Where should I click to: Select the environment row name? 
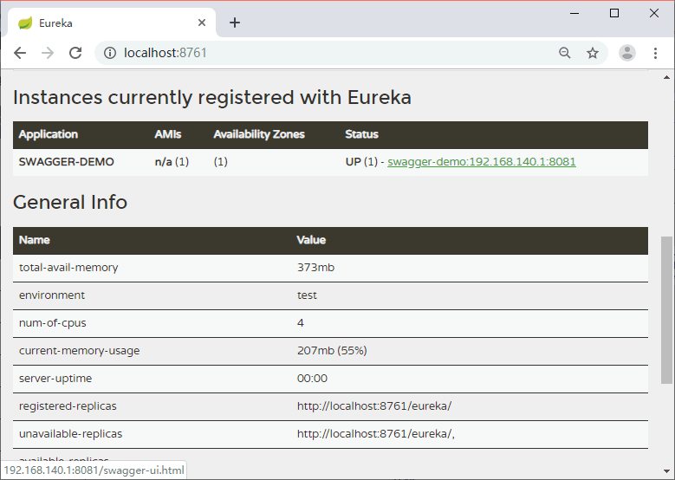[52, 295]
